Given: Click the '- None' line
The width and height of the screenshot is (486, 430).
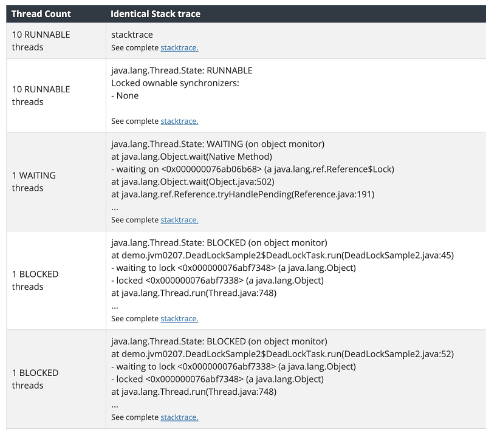Looking at the screenshot, I should point(125,95).
